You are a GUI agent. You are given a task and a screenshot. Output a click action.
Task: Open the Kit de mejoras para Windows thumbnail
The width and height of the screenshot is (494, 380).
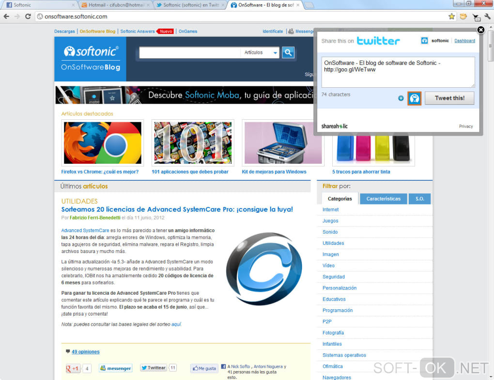[283, 143]
